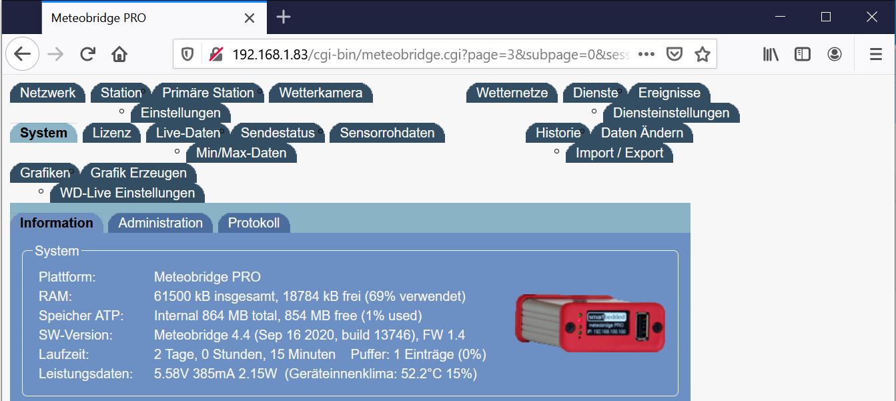Select the Meteobridge PRO browser tab
The image size is (896, 401).
click(154, 18)
